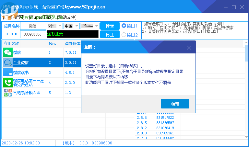Click the 应用名称 input field containing 微信
The image size is (249, 147).
click(33, 26)
